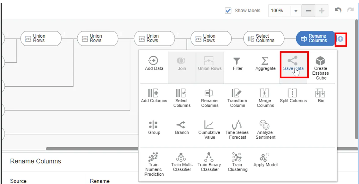Add a Branch step
The width and height of the screenshot is (359, 184).
[x=182, y=125]
